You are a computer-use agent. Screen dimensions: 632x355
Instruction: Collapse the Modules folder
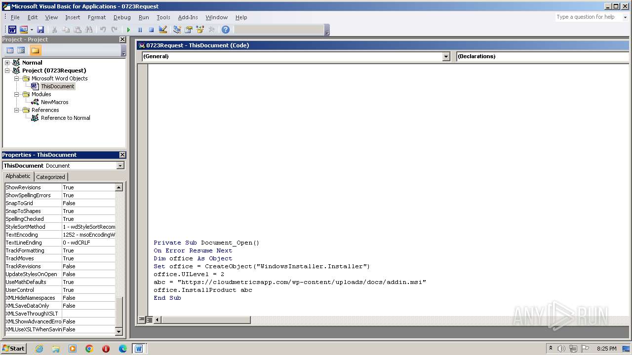(16, 94)
